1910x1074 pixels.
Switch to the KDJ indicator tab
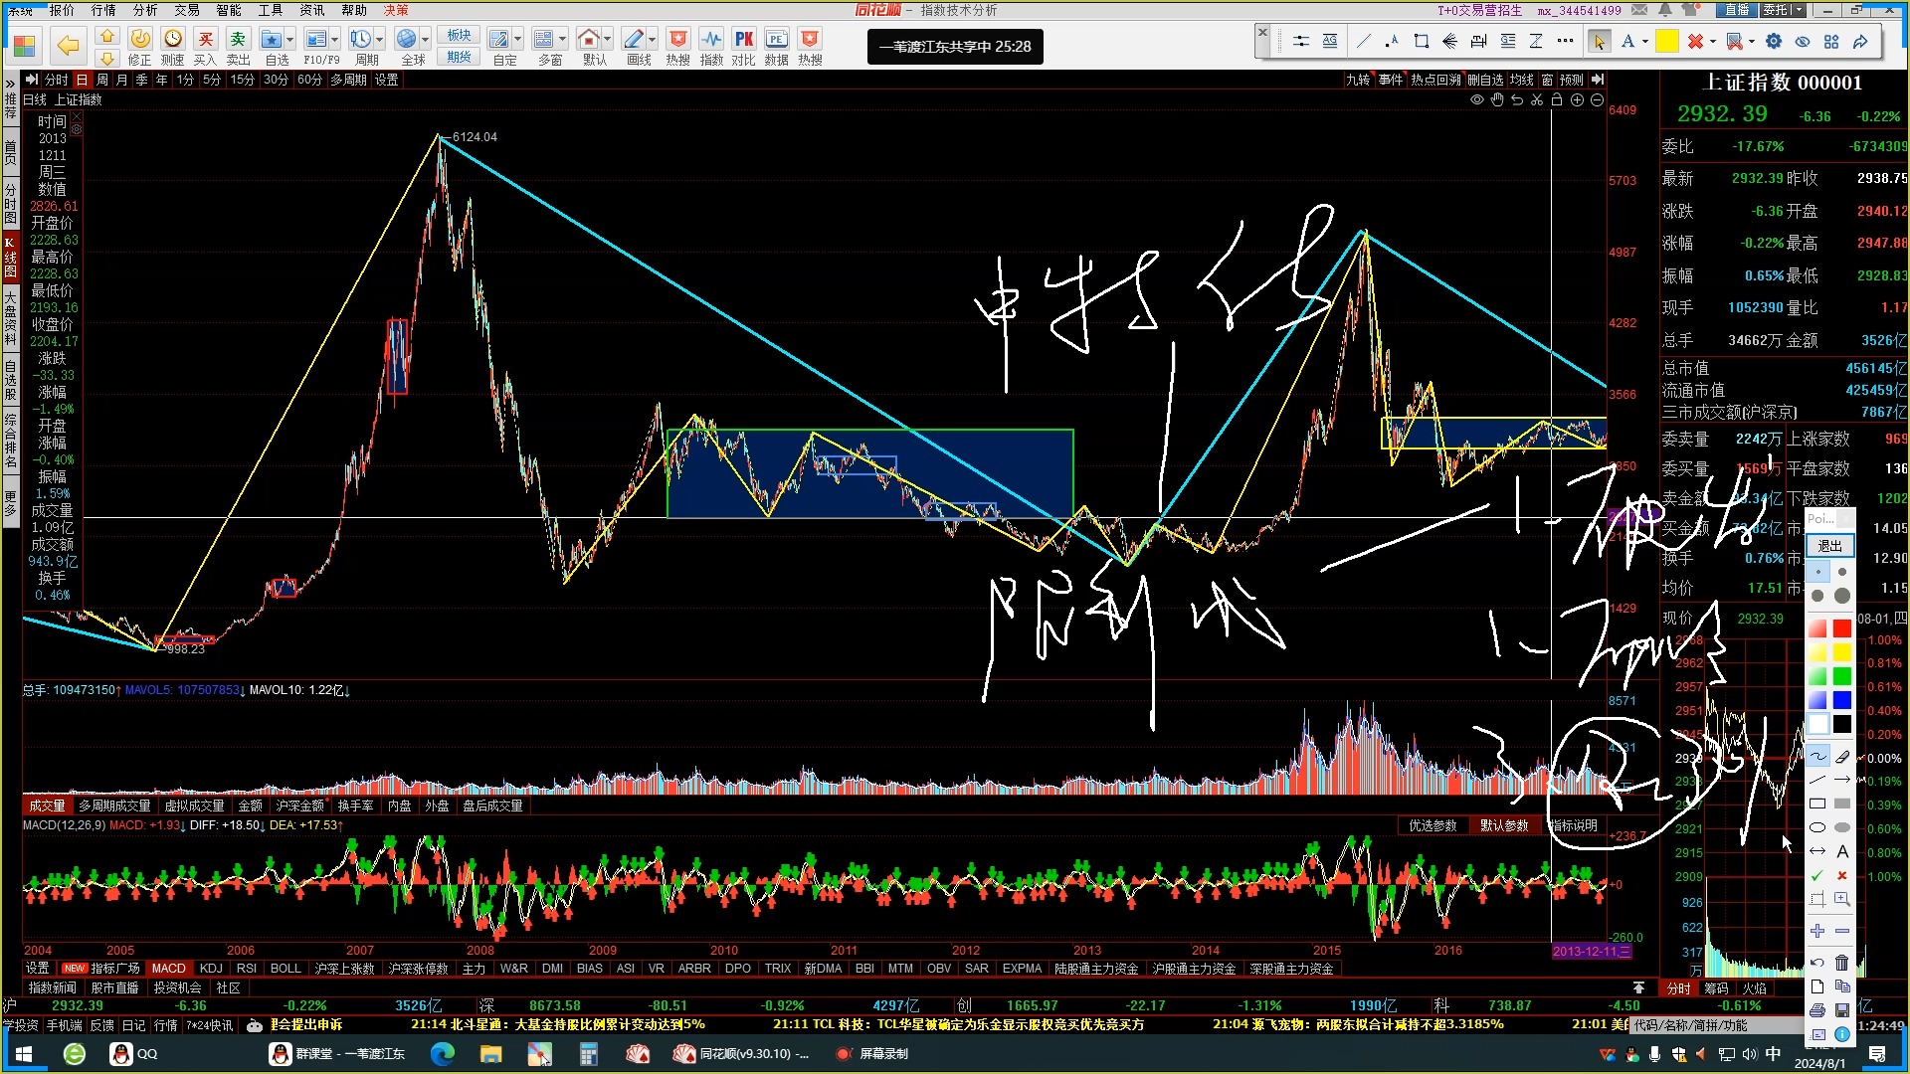211,969
